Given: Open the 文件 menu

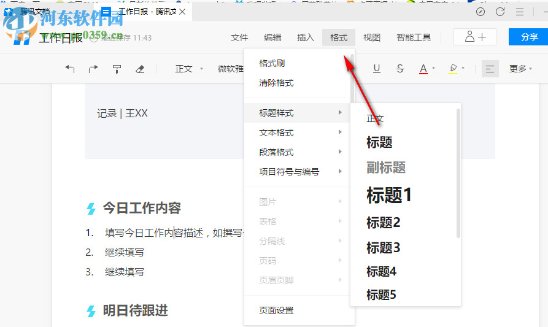Looking at the screenshot, I should [239, 37].
